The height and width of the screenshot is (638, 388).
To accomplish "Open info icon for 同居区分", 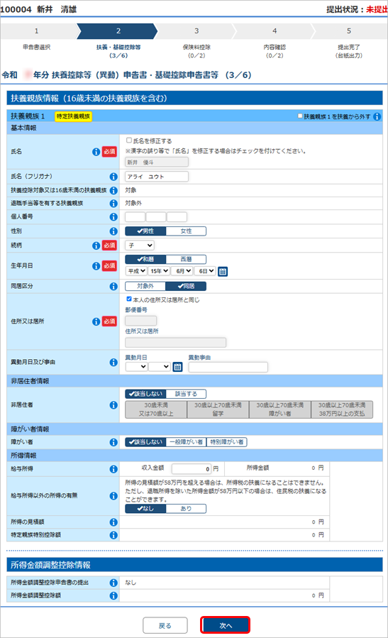I will click(x=113, y=287).
